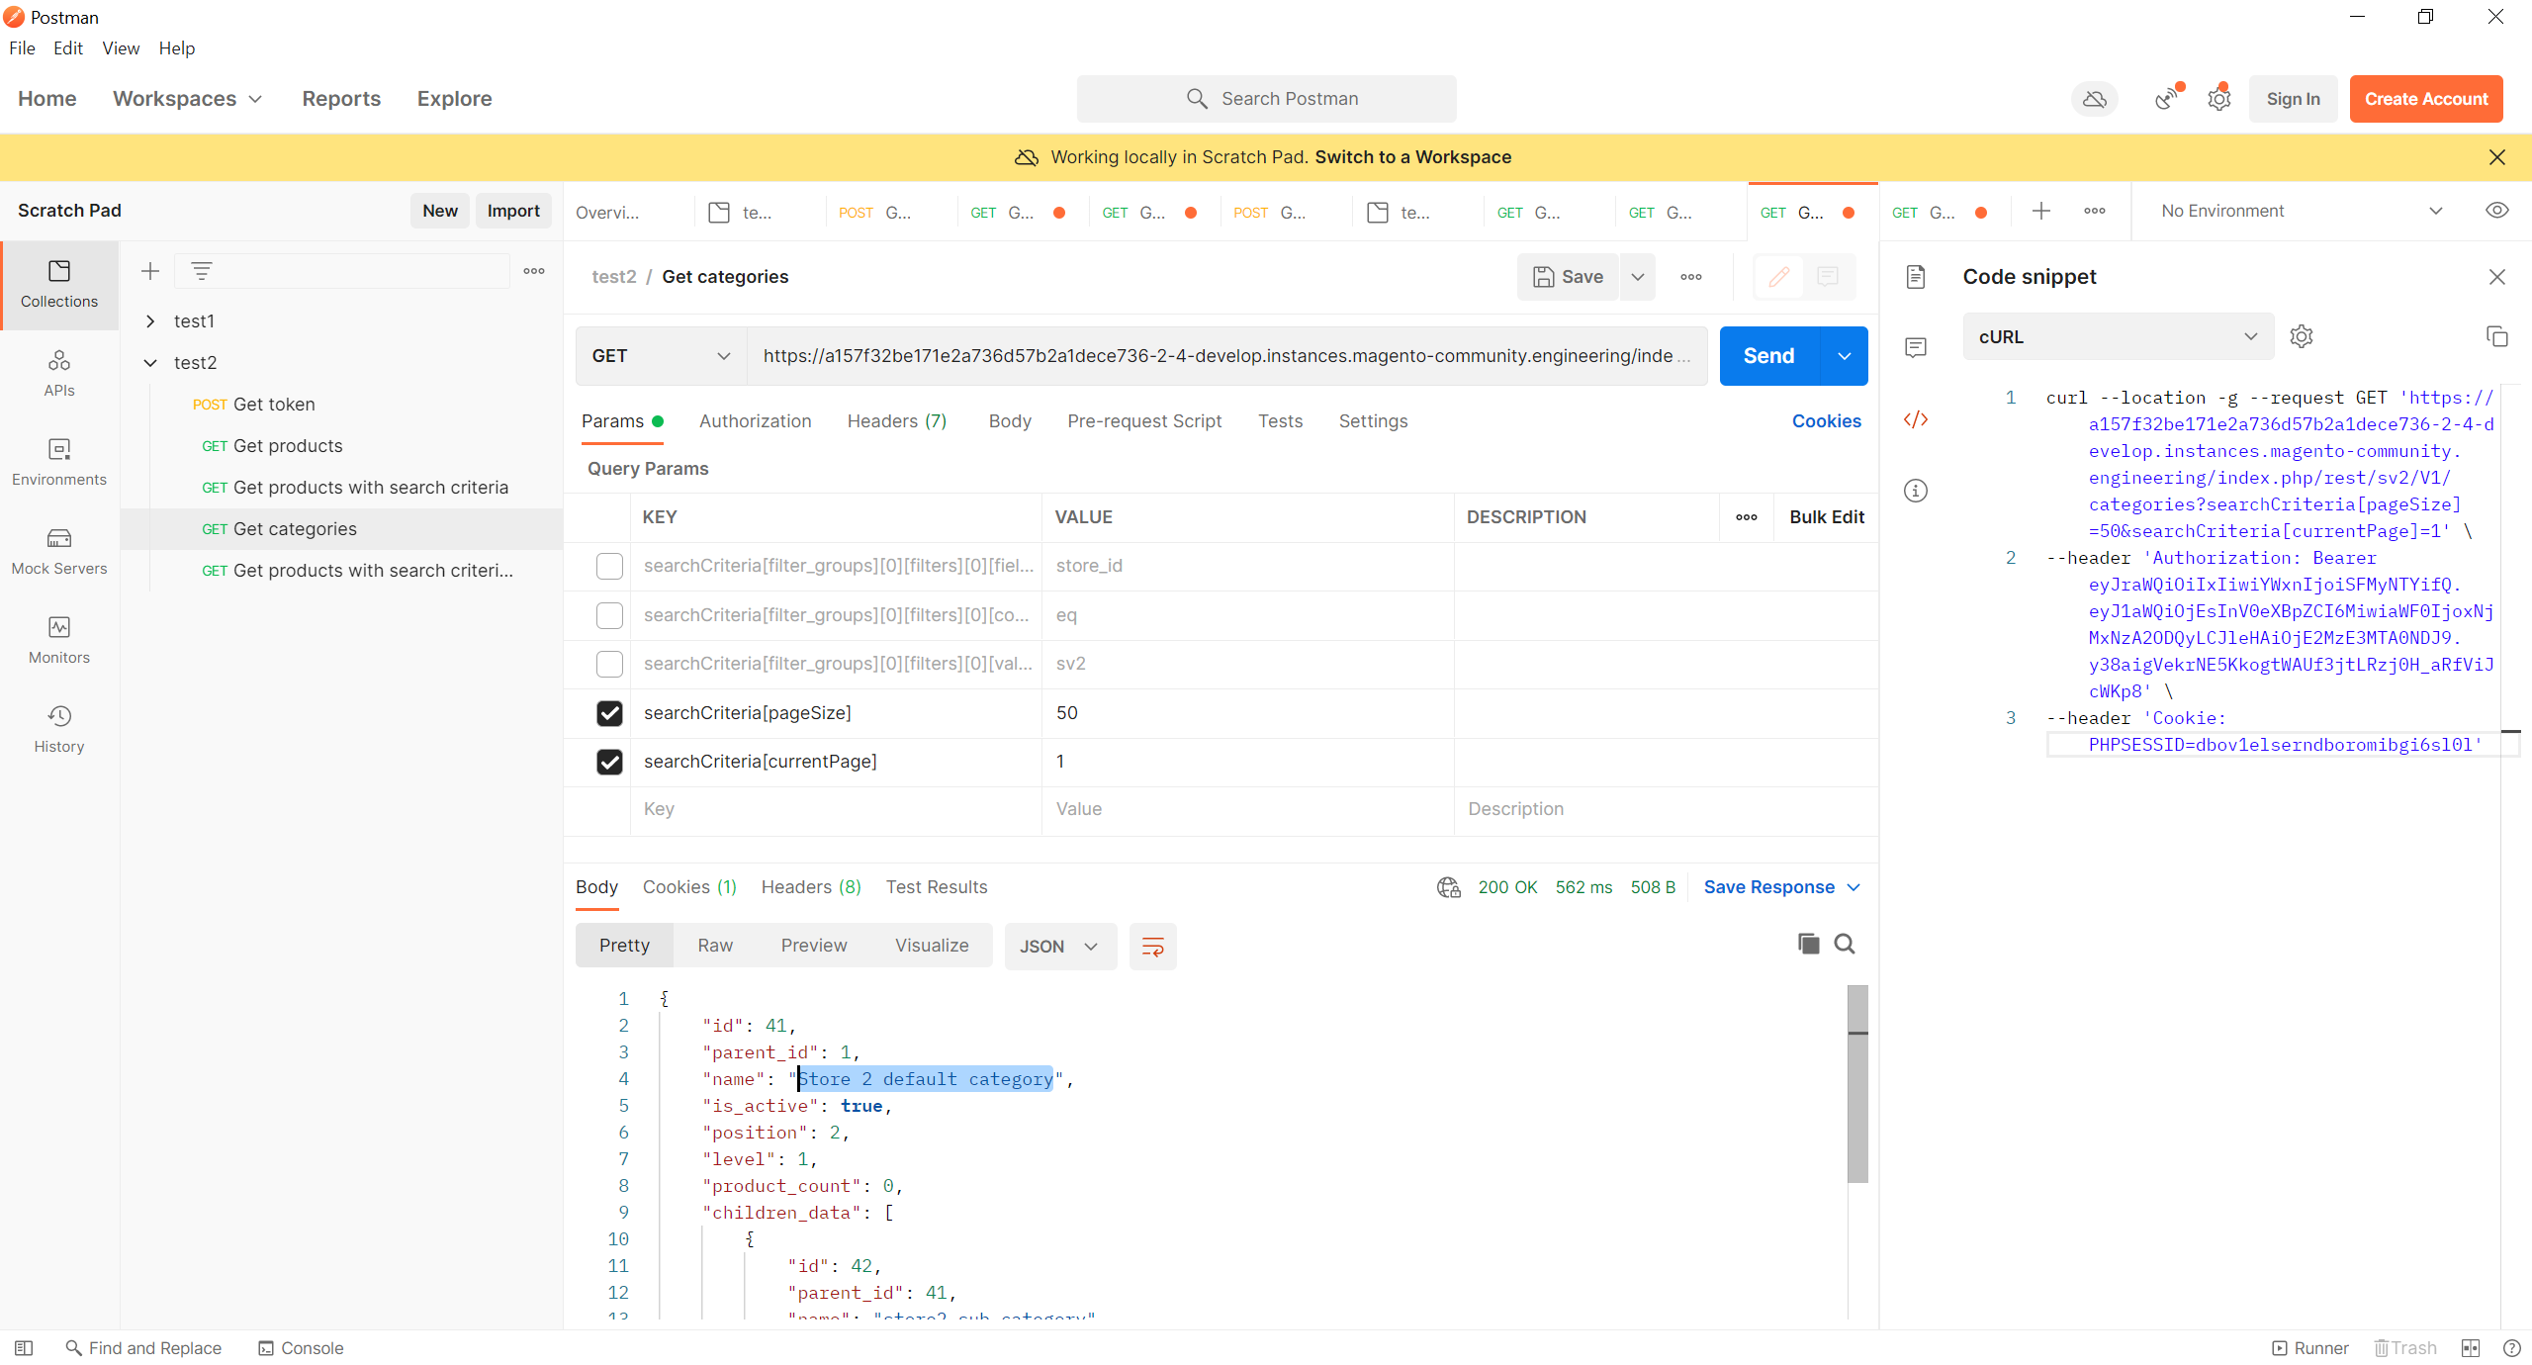Open the Save options dropdown arrow

[1638, 277]
